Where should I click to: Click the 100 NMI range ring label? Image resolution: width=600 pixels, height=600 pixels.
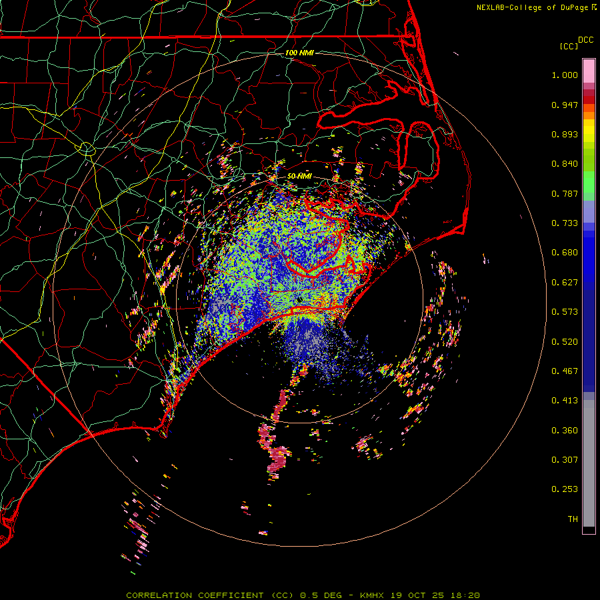point(299,53)
